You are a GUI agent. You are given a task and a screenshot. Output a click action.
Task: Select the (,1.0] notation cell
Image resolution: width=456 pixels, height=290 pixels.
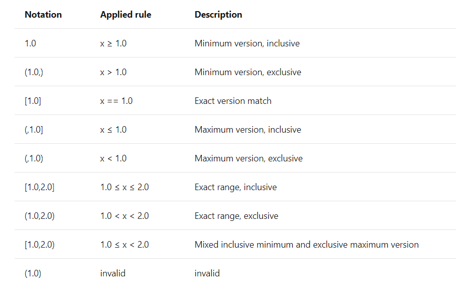tap(34, 130)
